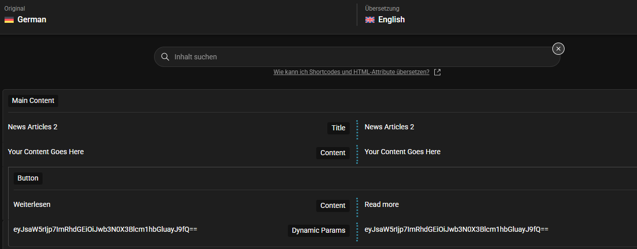This screenshot has width=637, height=249.
Task: Collapse the Button section header
Action: coord(28,178)
